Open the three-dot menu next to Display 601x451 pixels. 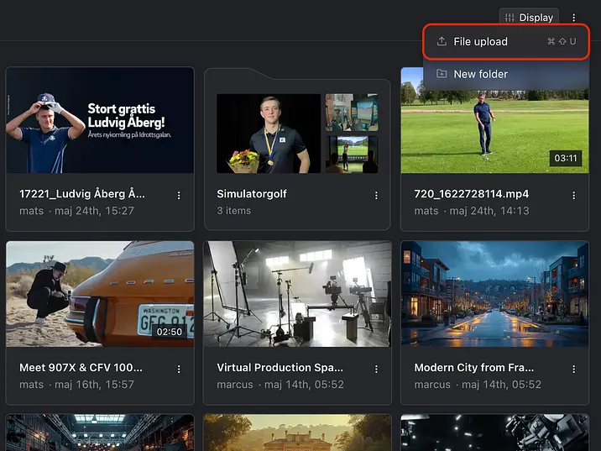pos(574,18)
